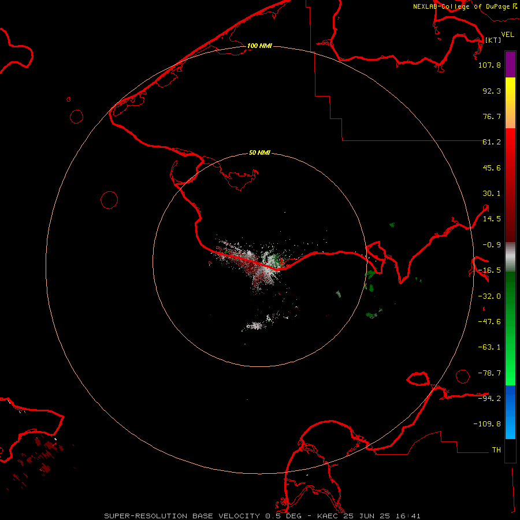Select the 107.8 legend value
The width and height of the screenshot is (520, 520).
click(x=489, y=65)
